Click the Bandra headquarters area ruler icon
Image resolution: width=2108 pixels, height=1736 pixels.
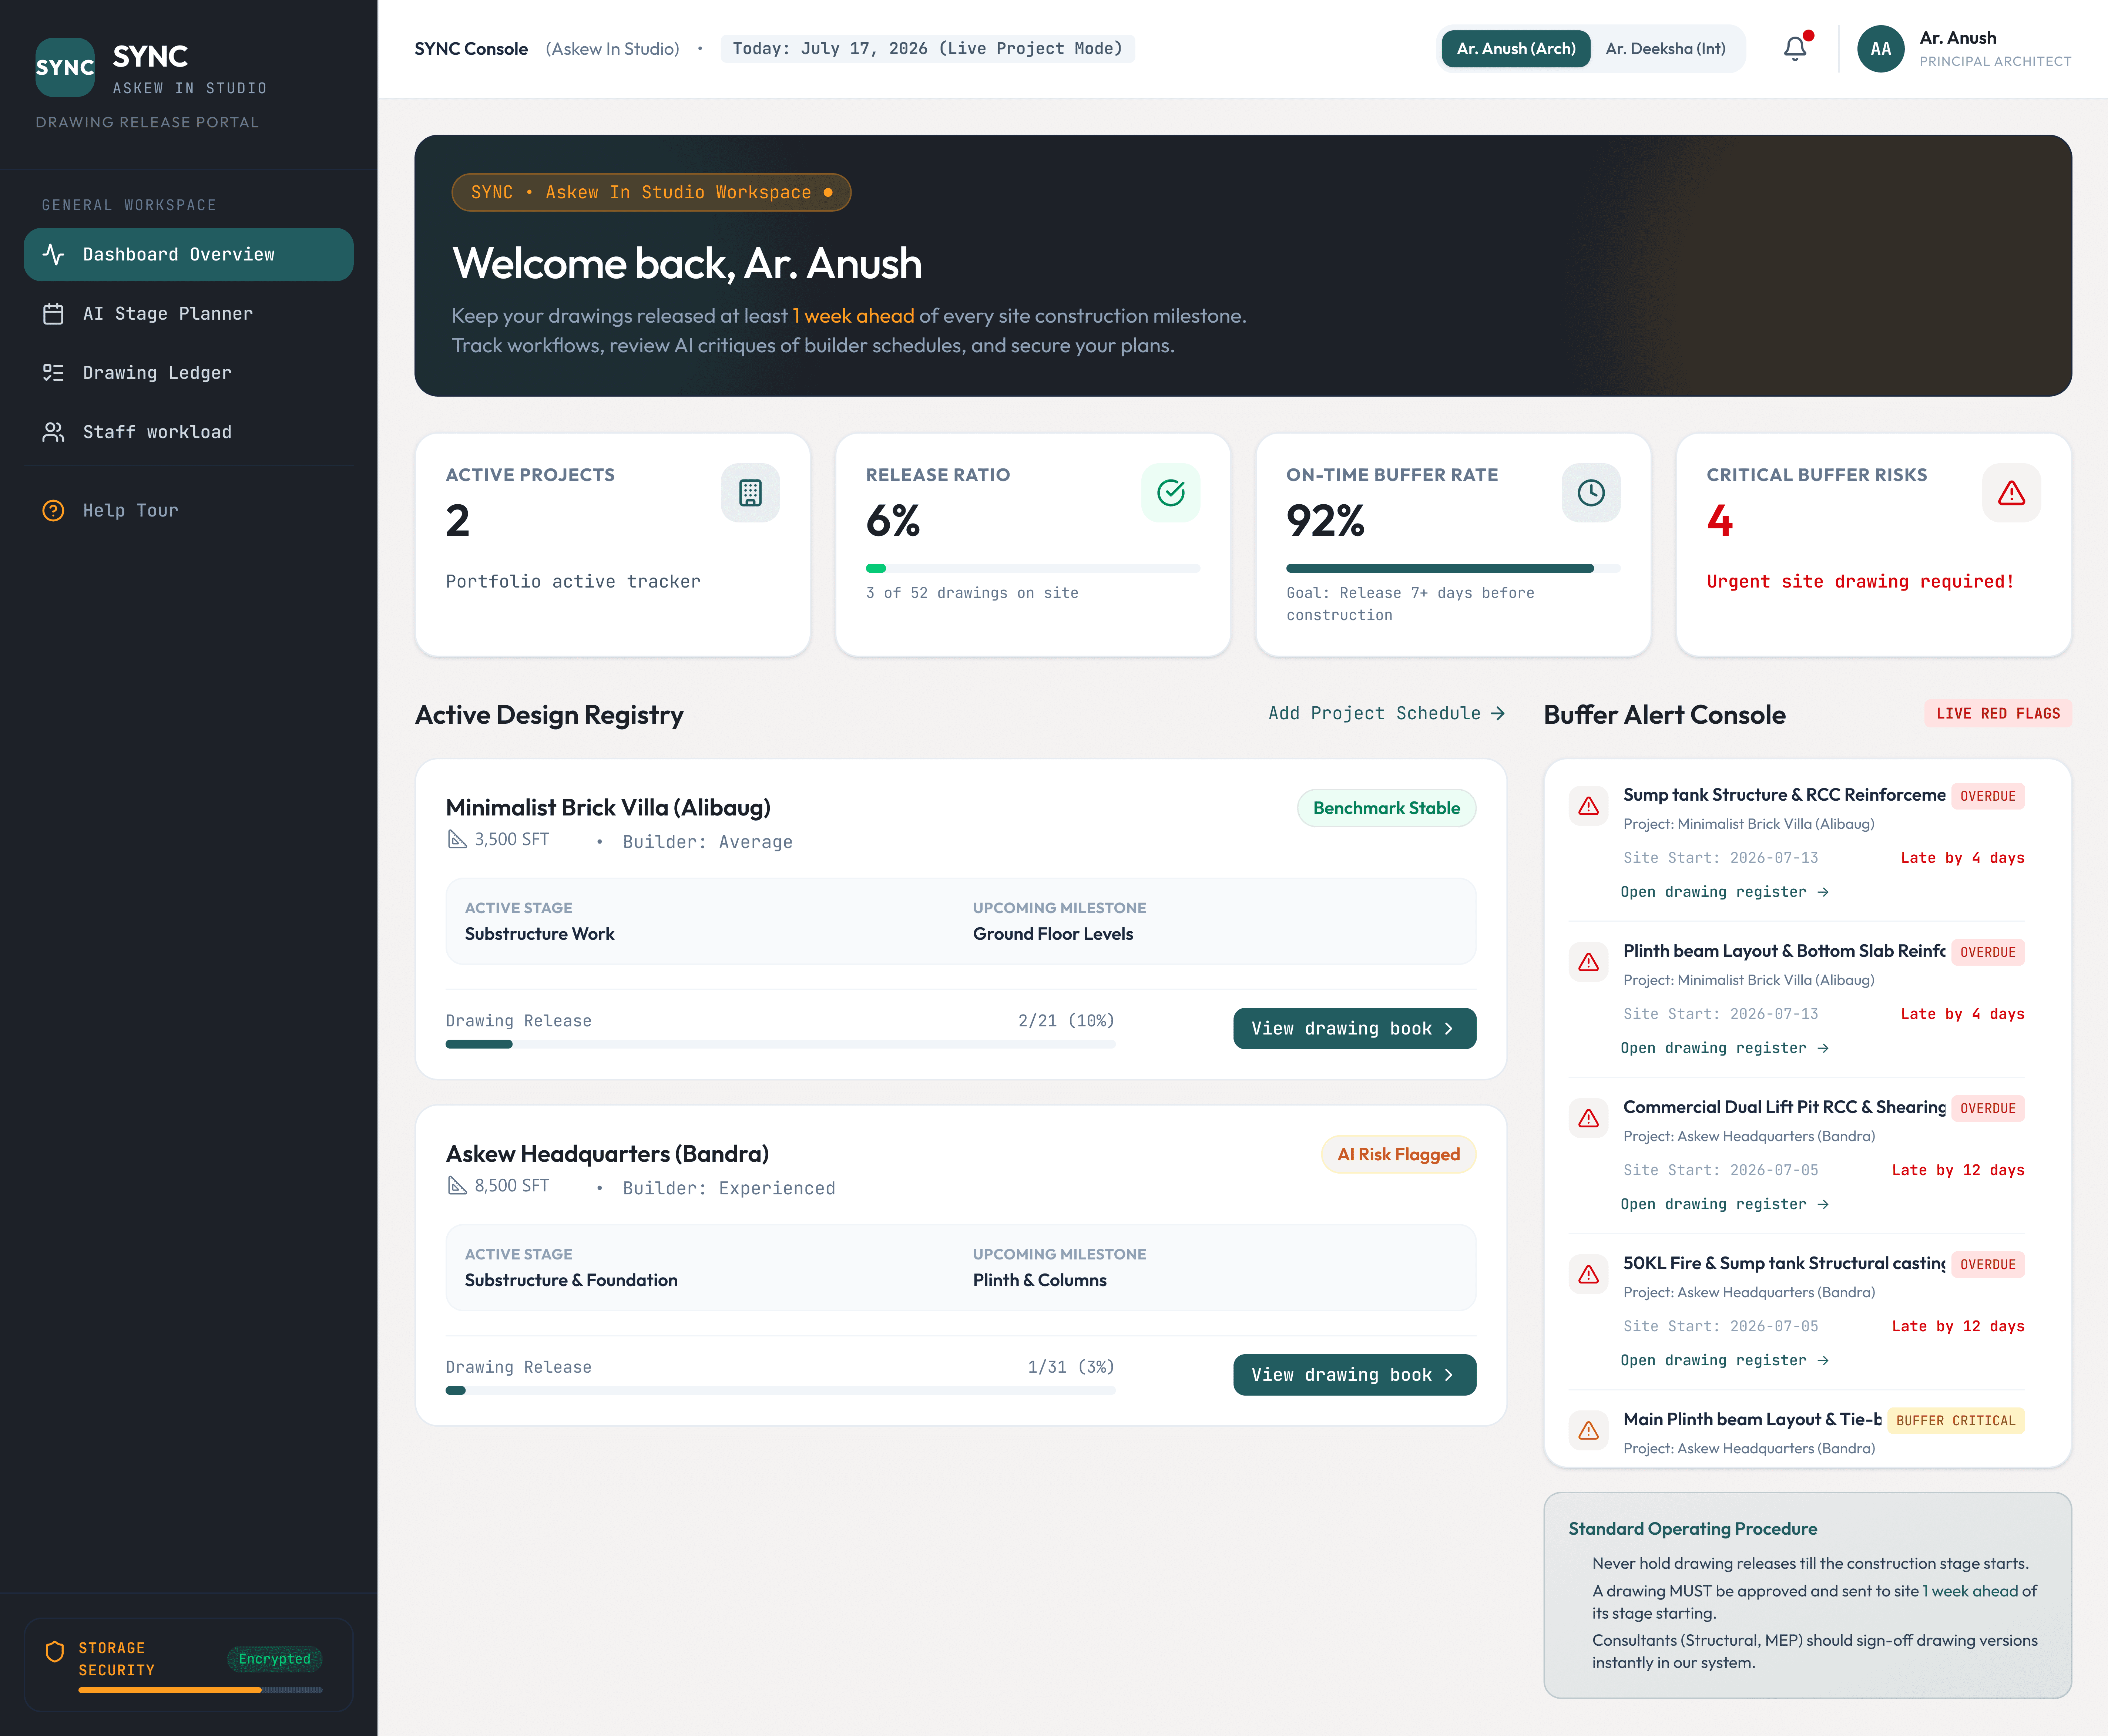[457, 1186]
